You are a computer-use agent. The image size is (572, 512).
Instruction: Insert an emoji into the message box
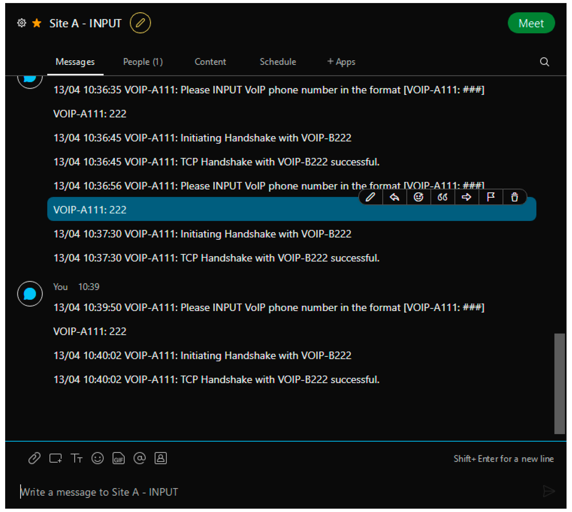(97, 458)
